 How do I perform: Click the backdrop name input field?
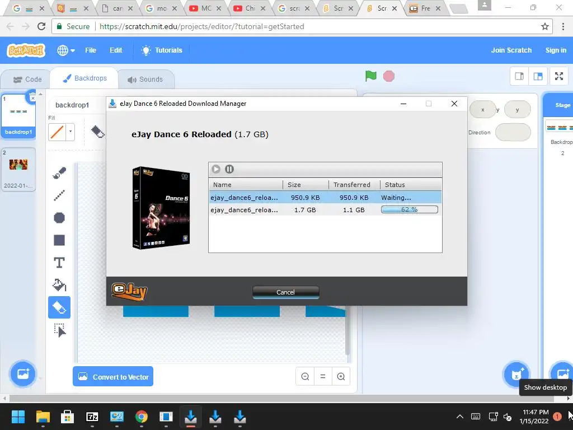(77, 105)
